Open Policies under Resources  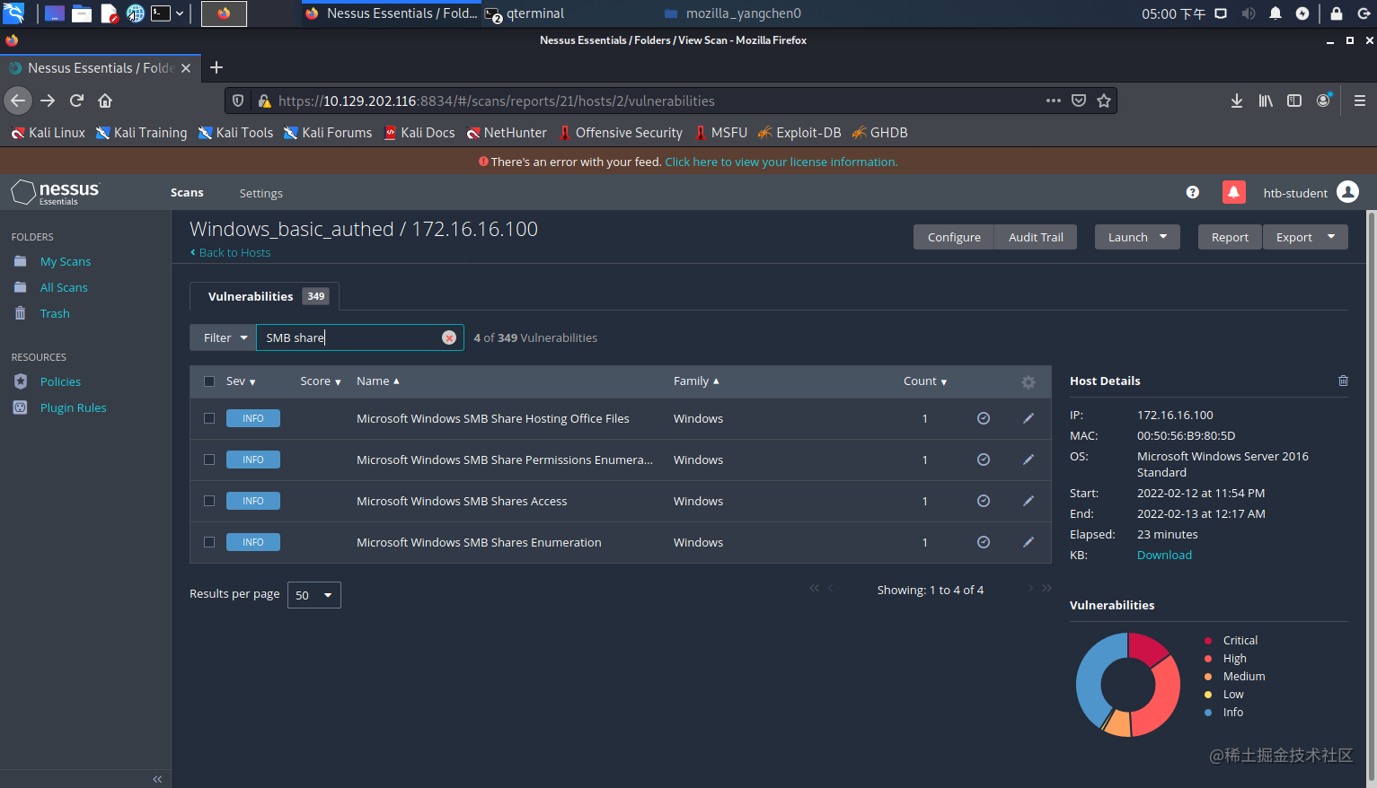point(60,381)
